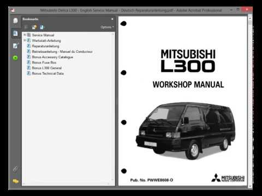The image size is (262, 196).
Task: Click the Pub. No. PWWE8608-O text
Action: pyautogui.click(x=152, y=180)
